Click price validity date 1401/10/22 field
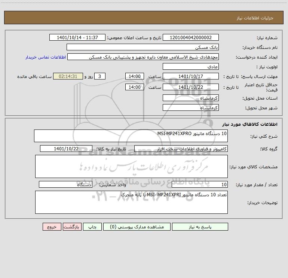 tap(191, 87)
